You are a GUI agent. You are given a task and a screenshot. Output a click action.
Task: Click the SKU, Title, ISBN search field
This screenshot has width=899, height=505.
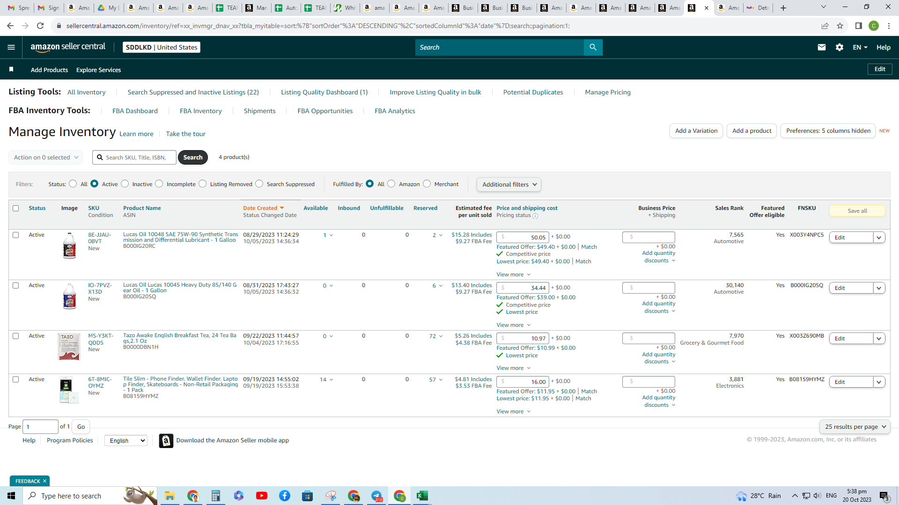point(134,158)
